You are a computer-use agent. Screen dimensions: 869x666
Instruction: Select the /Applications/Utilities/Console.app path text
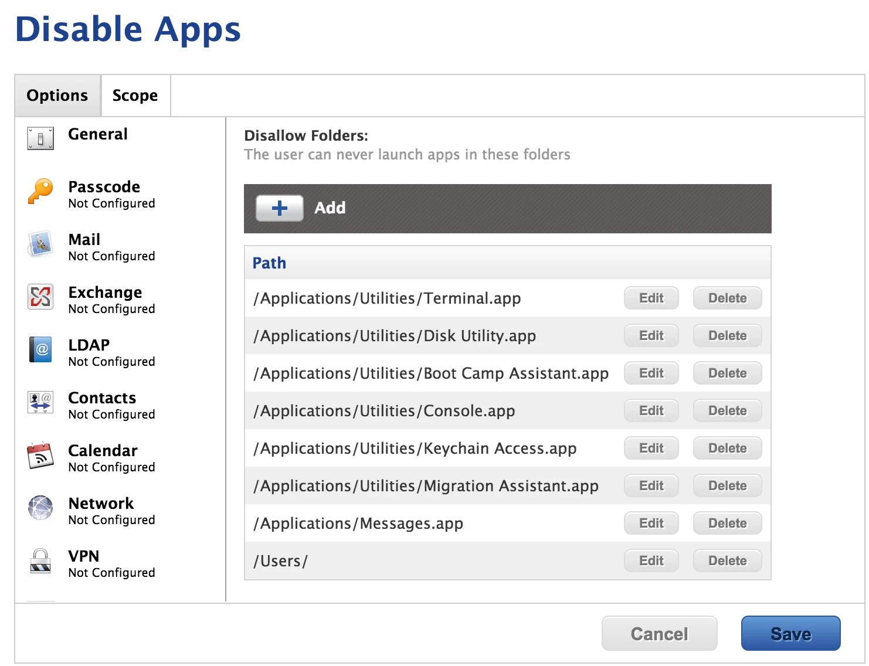tap(384, 411)
